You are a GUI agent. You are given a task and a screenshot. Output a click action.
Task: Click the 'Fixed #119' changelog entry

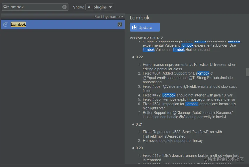pyautogui.click(x=191, y=158)
